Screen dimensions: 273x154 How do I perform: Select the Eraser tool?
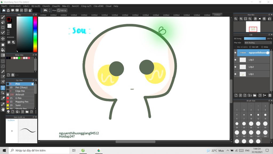click(x=3, y=22)
